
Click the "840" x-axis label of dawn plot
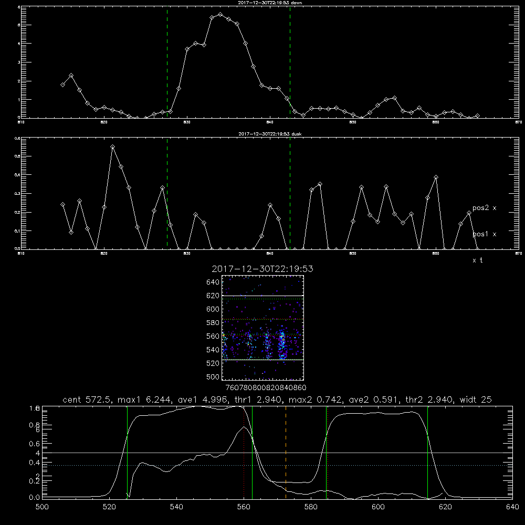coord(270,122)
